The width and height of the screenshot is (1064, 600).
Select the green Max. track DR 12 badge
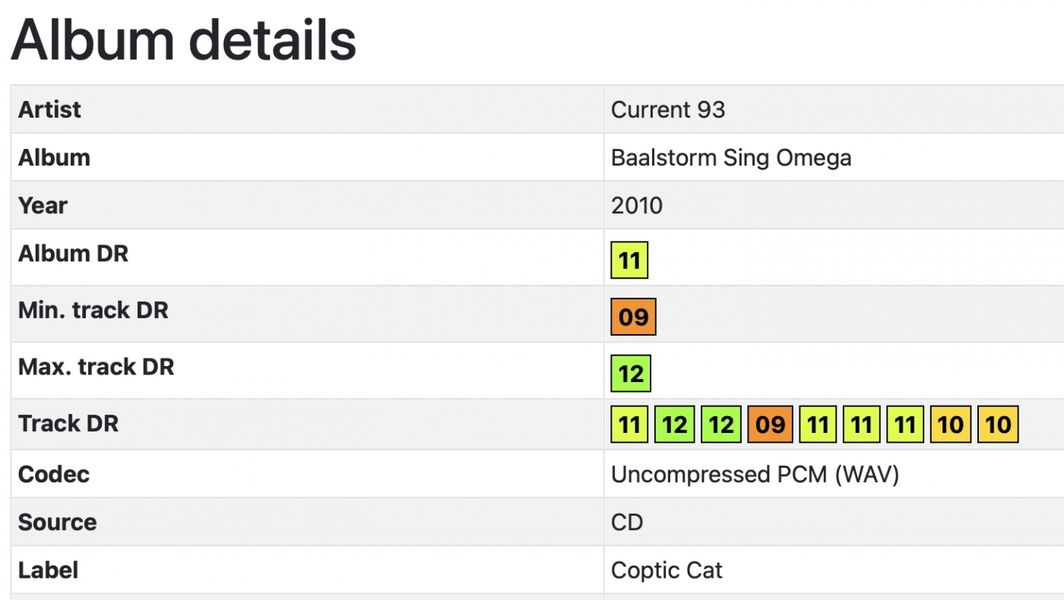click(631, 374)
